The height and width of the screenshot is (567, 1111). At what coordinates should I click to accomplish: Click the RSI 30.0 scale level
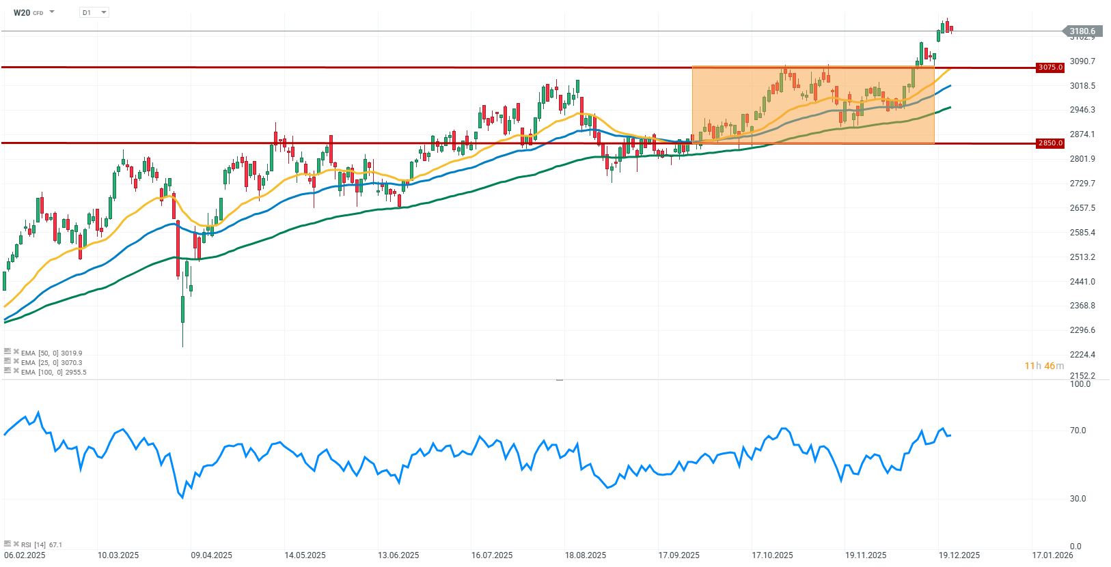[1078, 499]
